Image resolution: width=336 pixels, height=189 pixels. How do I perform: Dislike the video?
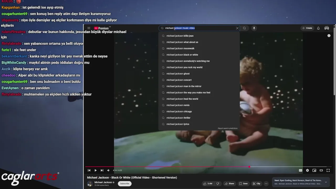coord(218,183)
